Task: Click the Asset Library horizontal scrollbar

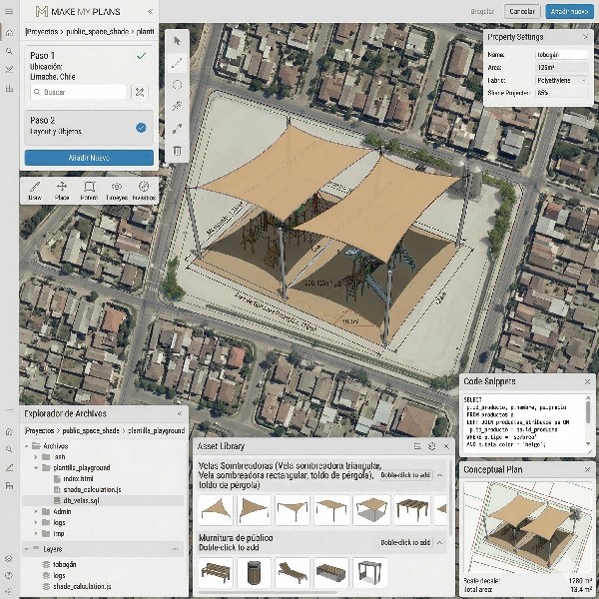Action: tap(268, 592)
